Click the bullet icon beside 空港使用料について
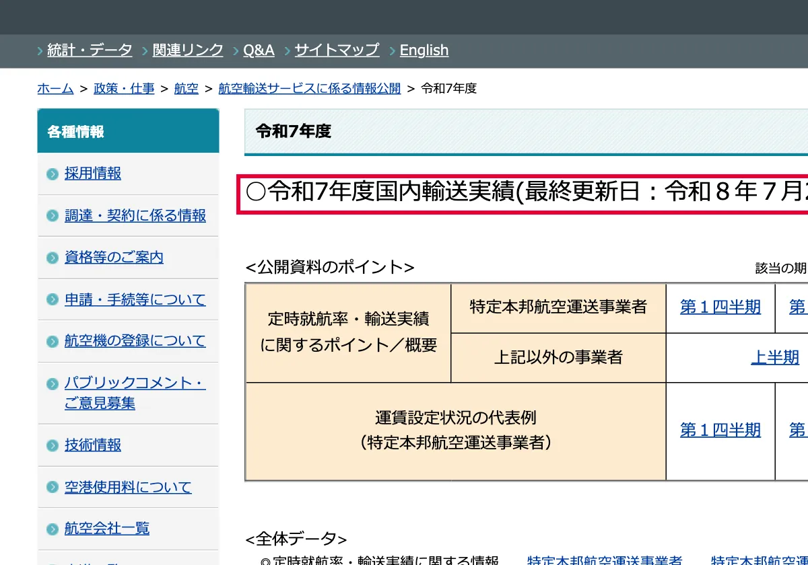 53,488
